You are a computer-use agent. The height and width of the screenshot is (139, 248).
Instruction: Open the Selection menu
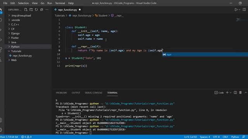tap(23, 3)
